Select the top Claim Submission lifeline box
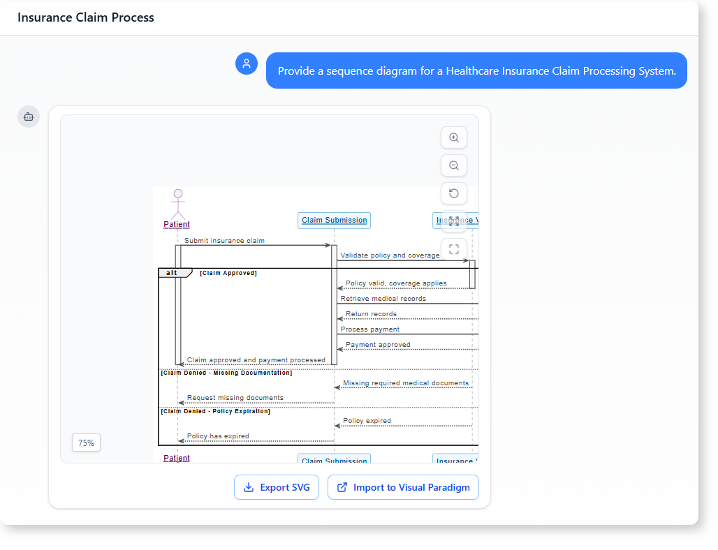The height and width of the screenshot is (550, 718). point(334,220)
